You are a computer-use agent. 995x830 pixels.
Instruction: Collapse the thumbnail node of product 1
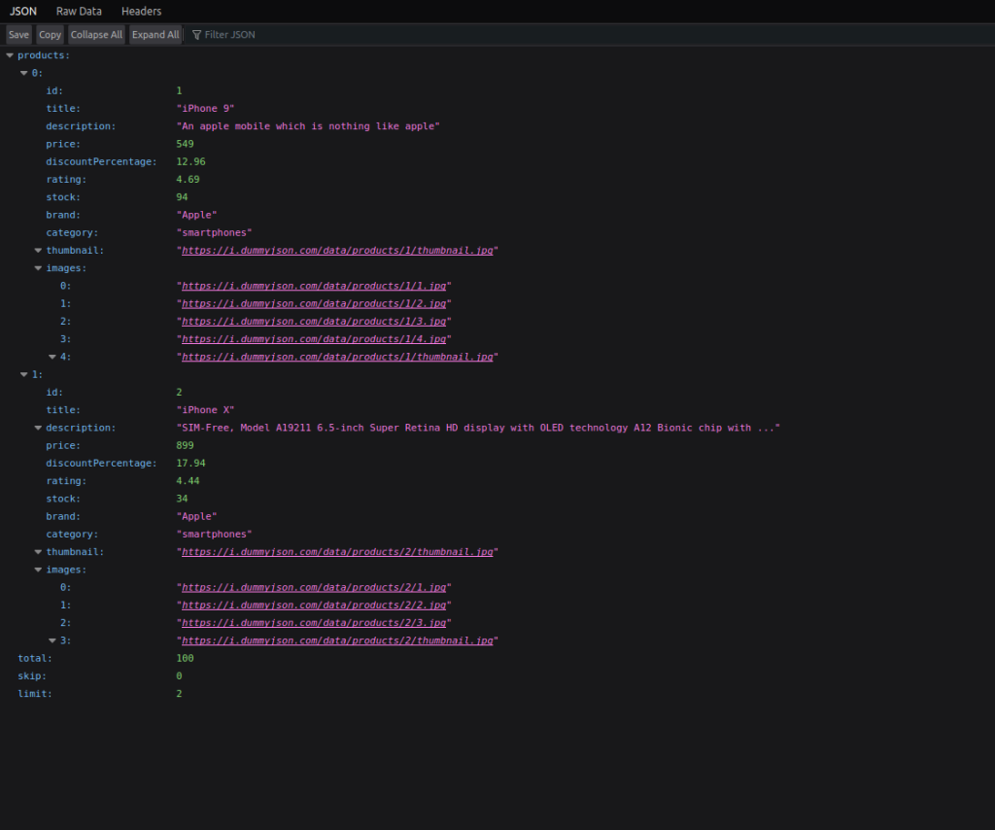36,551
